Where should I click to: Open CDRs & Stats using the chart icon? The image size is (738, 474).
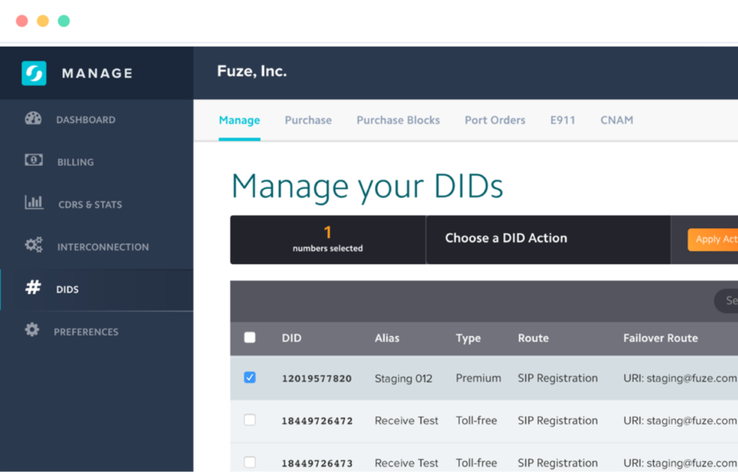pyautogui.click(x=33, y=204)
